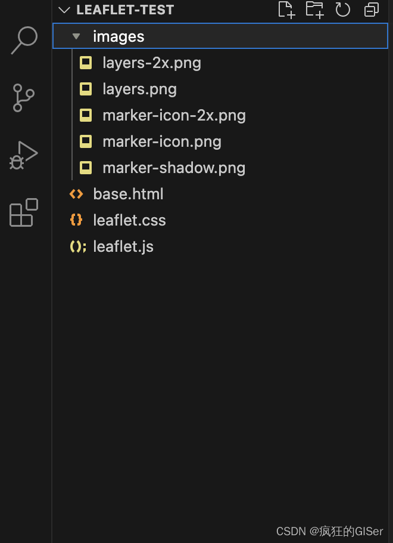Viewport: 393px width, 543px height.
Task: Collapse all folders in the explorer
Action: 371,10
